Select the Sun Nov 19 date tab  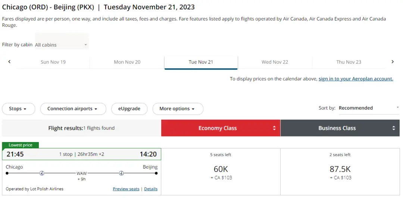(x=53, y=62)
